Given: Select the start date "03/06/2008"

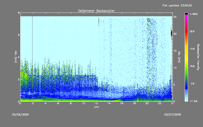Looking at the screenshot, I should pyautogui.click(x=20, y=115).
